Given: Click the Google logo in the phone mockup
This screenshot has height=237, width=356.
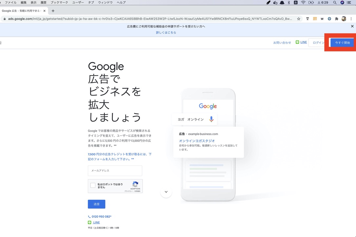Looking at the screenshot, I should tap(208, 106).
